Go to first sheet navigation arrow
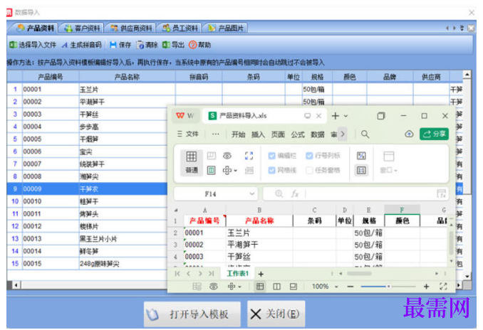 177,274
